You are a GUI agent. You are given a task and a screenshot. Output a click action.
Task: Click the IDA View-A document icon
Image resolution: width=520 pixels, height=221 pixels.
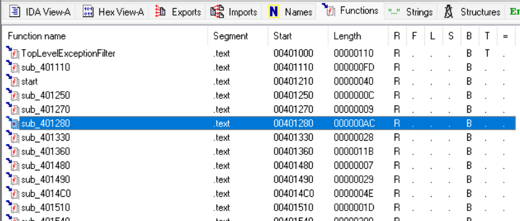14,12
